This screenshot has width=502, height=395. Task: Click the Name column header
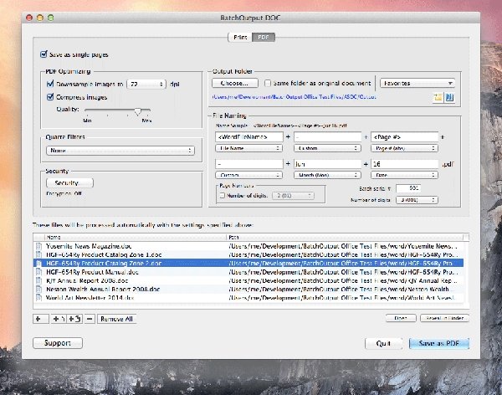coord(136,237)
